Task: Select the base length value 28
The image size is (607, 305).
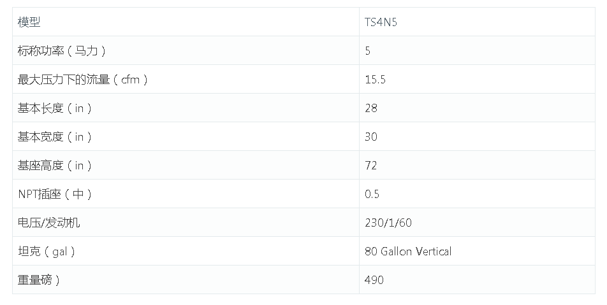Action: (371, 108)
